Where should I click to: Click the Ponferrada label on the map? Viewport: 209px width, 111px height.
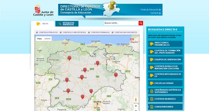54,60
